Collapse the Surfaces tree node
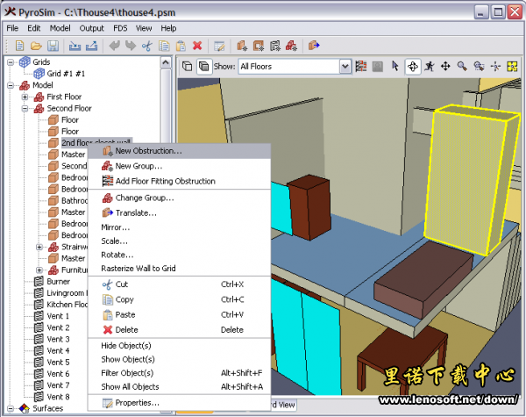Viewport: 526px width, 417px height. (x=11, y=409)
